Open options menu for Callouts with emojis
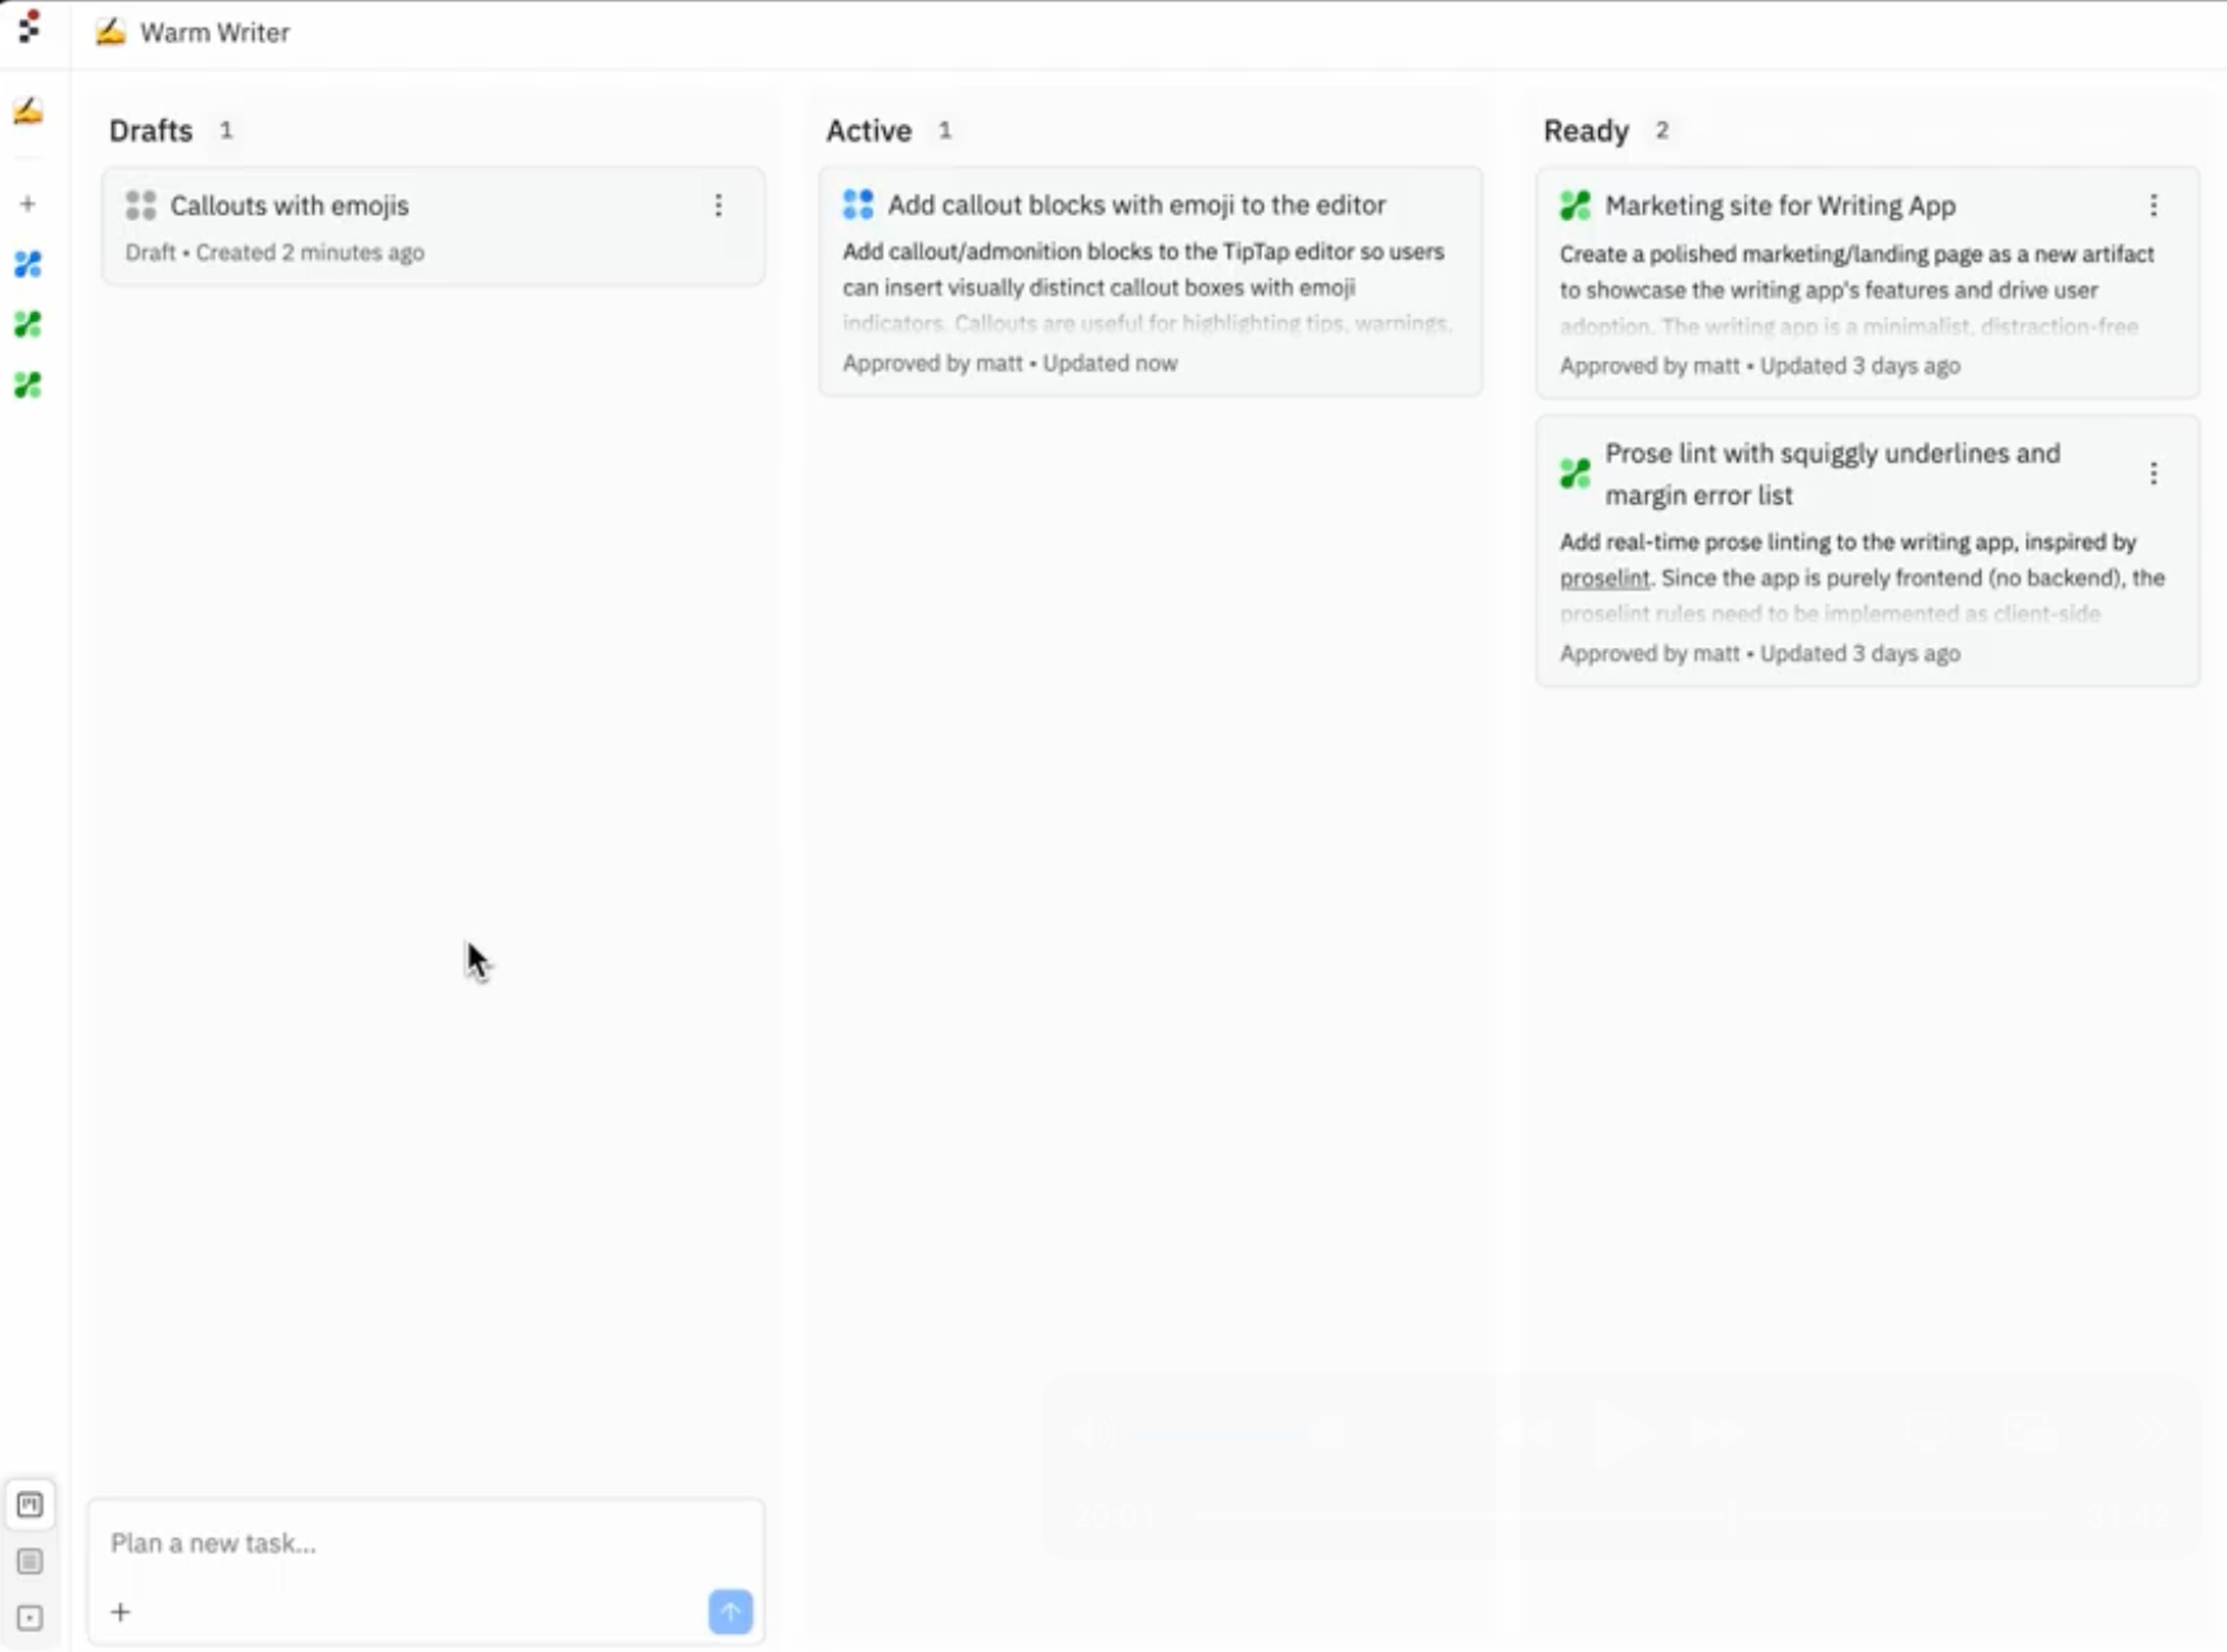The height and width of the screenshot is (1652, 2227). coord(719,205)
